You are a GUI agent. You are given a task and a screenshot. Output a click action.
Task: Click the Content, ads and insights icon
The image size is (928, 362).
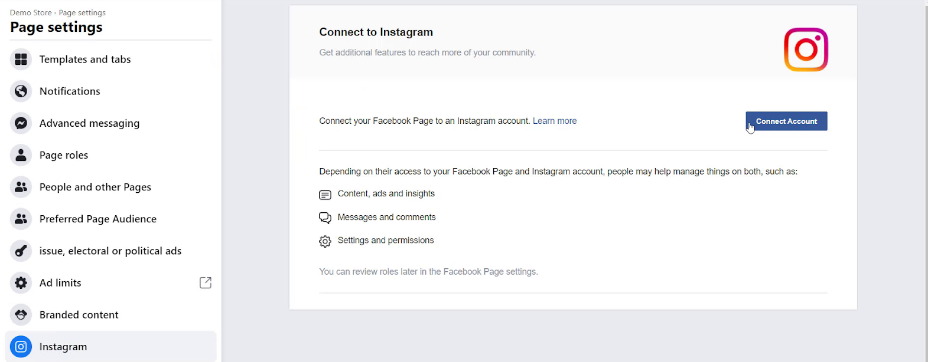click(325, 195)
